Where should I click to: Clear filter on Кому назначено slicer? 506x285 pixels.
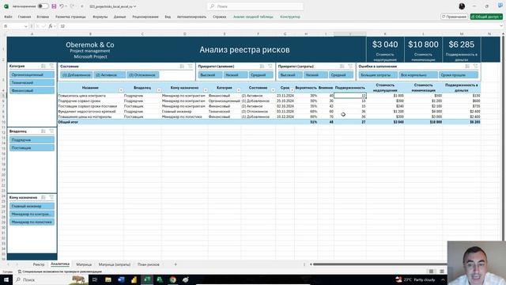tap(51, 197)
